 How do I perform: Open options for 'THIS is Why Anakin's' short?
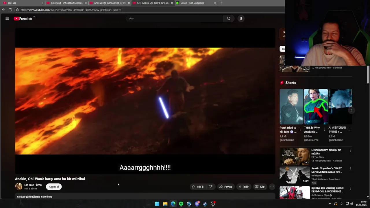tap(324, 129)
